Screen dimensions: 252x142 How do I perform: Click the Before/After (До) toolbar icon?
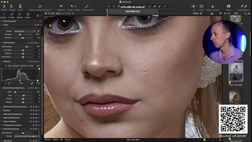(x=193, y=6)
